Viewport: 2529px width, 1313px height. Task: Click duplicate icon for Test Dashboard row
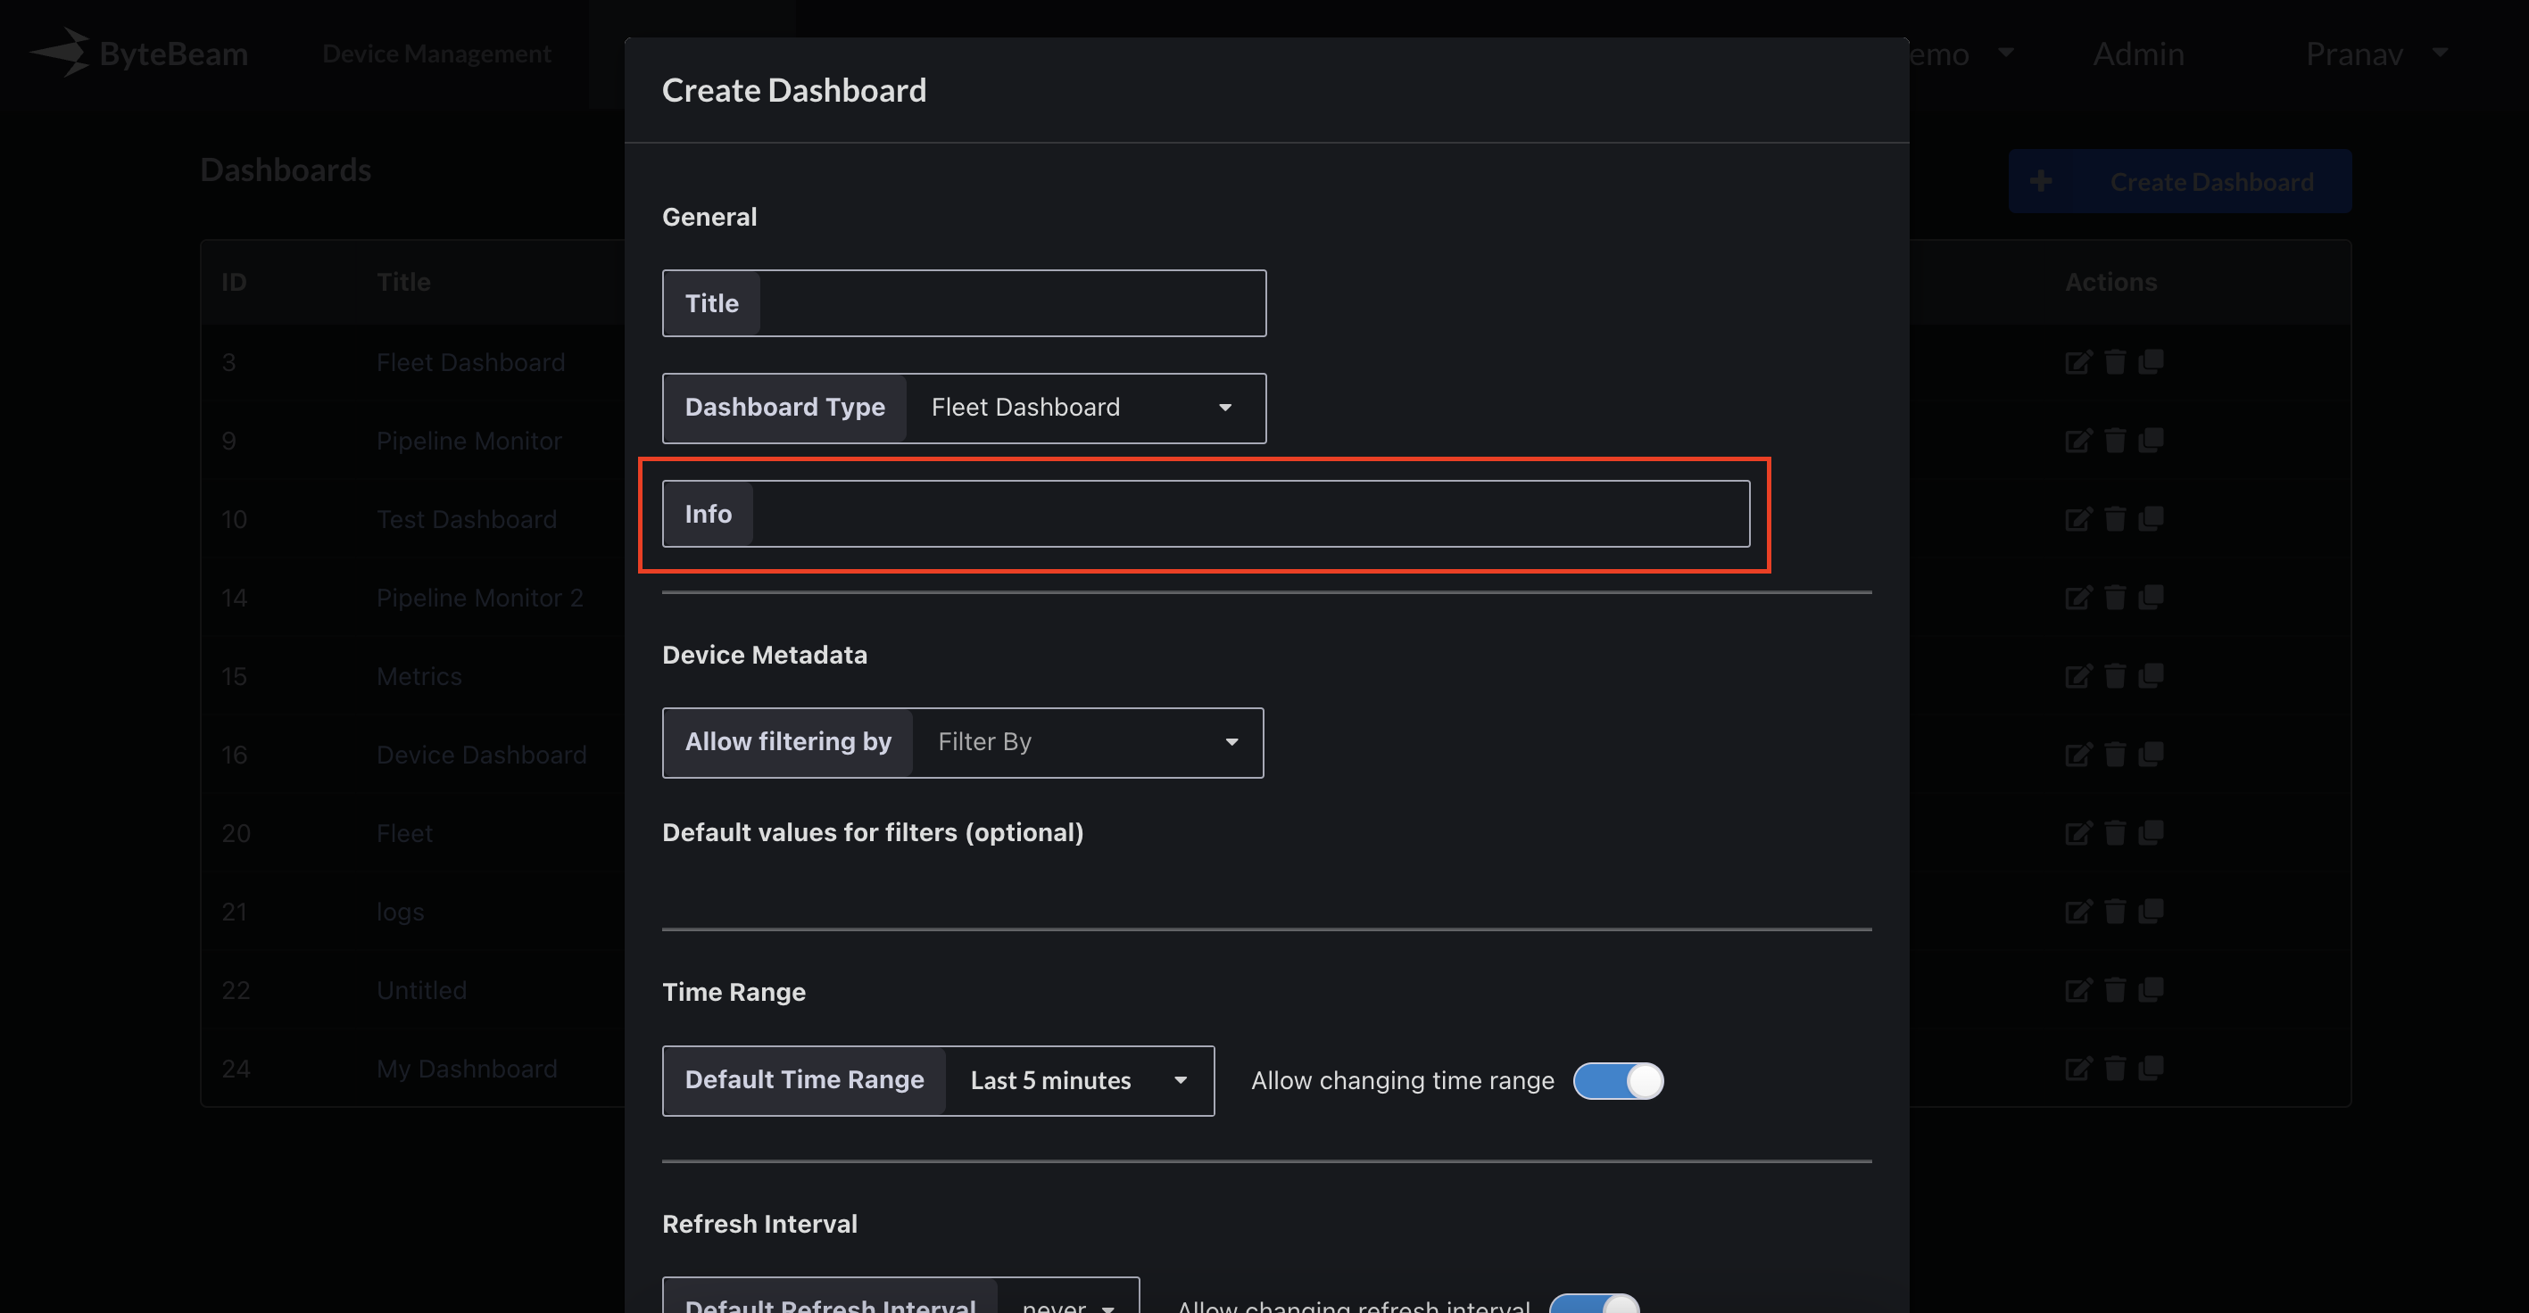coord(2151,518)
